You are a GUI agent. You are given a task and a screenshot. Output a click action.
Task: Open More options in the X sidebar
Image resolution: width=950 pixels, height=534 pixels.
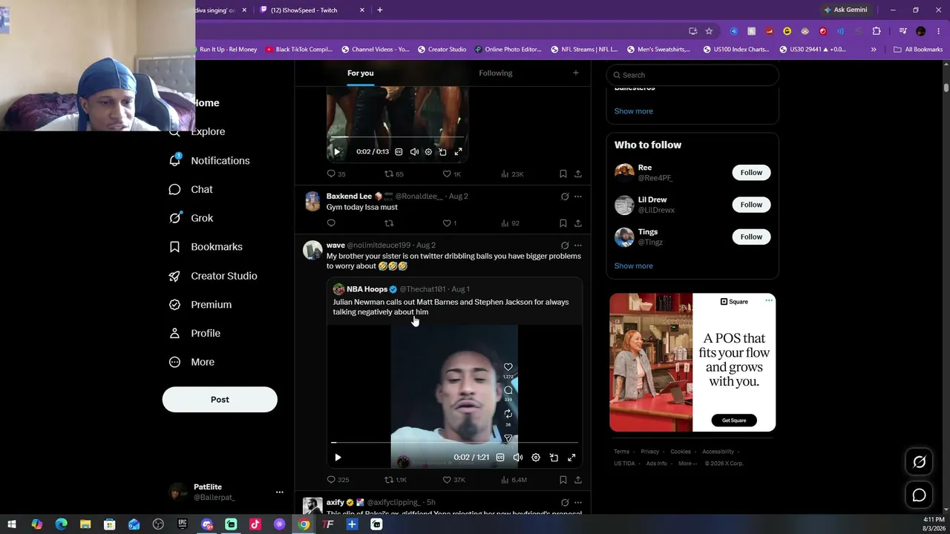coord(191,362)
